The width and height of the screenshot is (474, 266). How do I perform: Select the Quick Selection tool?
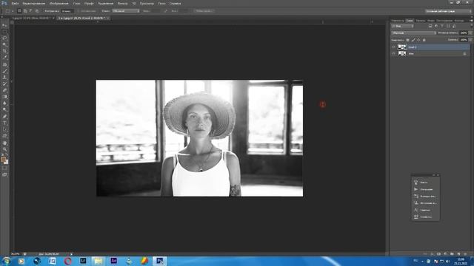pyautogui.click(x=4, y=44)
